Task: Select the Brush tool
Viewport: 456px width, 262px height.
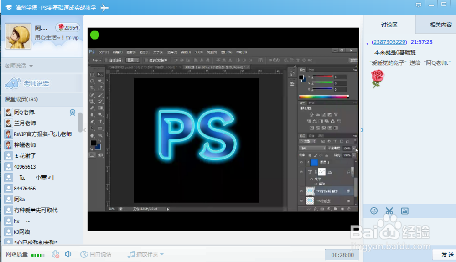Action: click(100, 95)
